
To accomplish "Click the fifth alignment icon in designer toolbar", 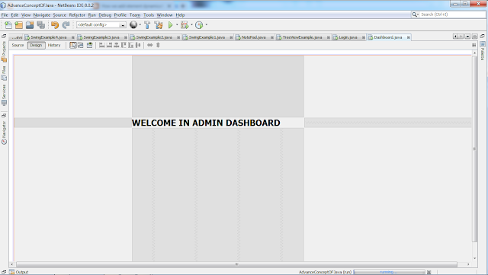I will click(x=130, y=46).
